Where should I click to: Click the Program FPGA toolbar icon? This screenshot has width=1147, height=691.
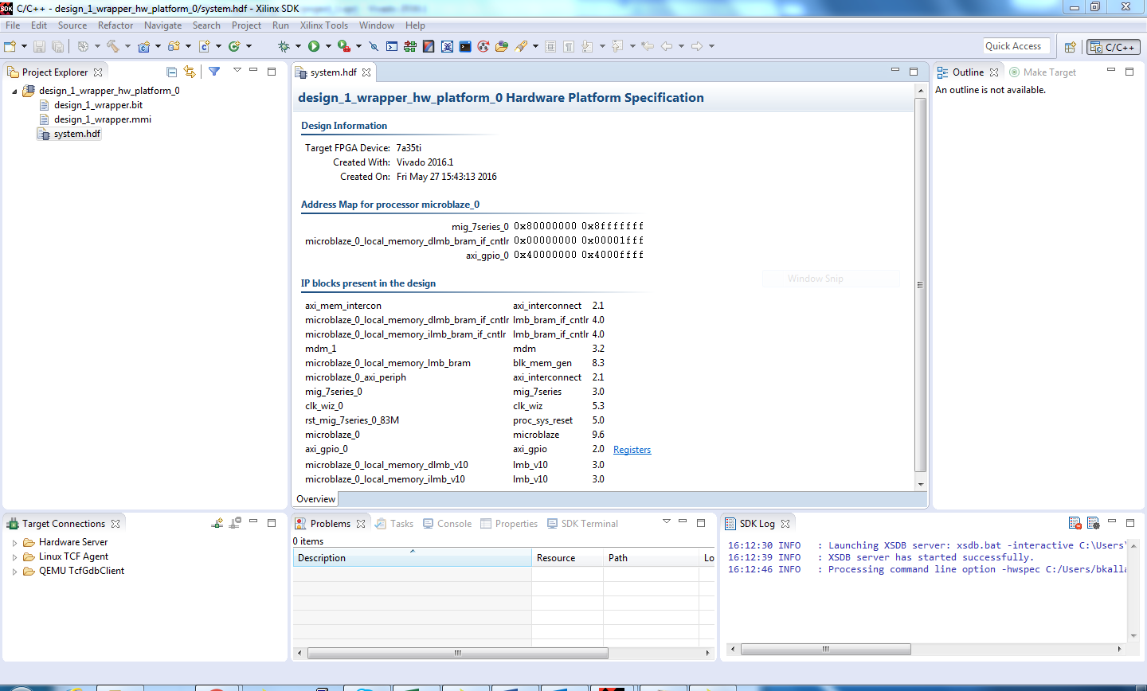pyautogui.click(x=410, y=46)
